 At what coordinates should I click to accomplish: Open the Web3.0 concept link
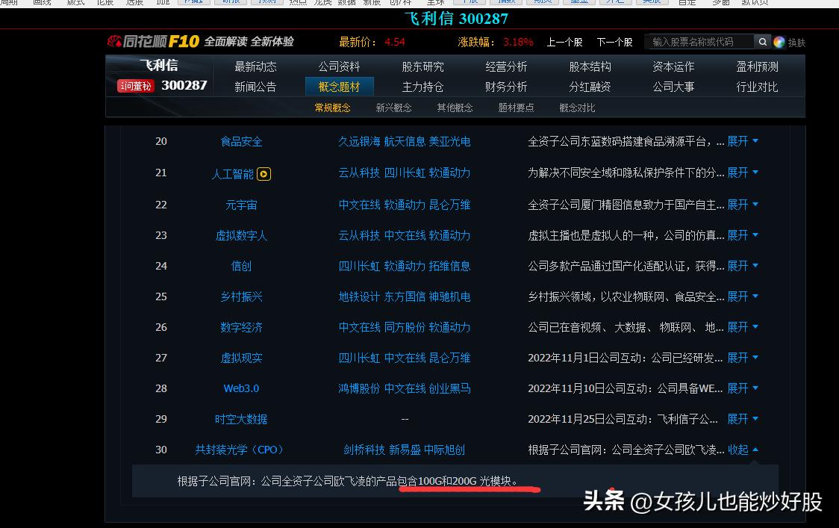[241, 388]
